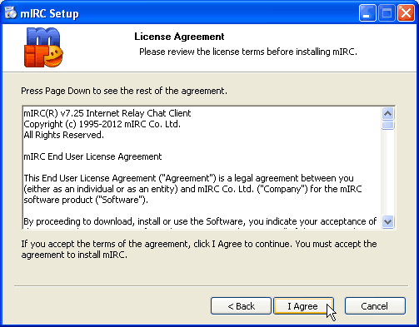Image resolution: width=419 pixels, height=327 pixels.
Task: Click the greyed-out maximize button
Action: point(387,12)
